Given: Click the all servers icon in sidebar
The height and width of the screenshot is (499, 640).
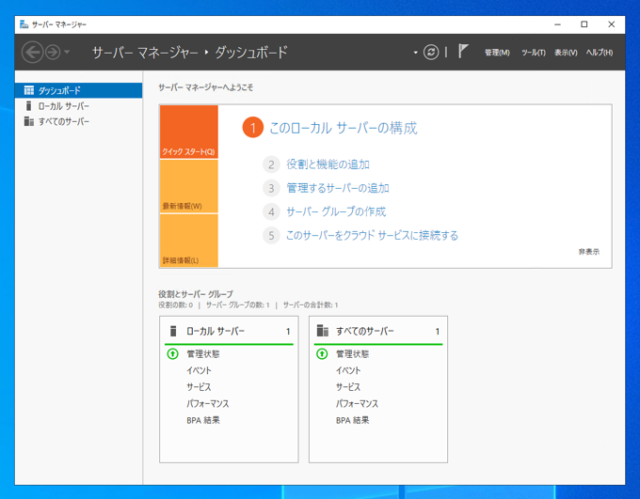Looking at the screenshot, I should coord(29,121).
